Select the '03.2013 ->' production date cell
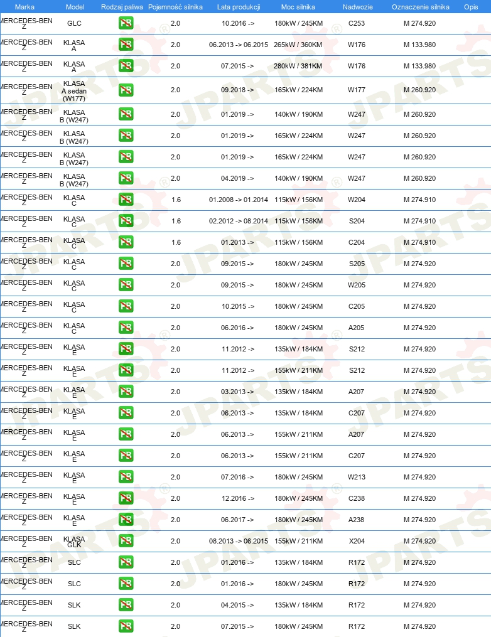The image size is (491, 637). (x=237, y=392)
